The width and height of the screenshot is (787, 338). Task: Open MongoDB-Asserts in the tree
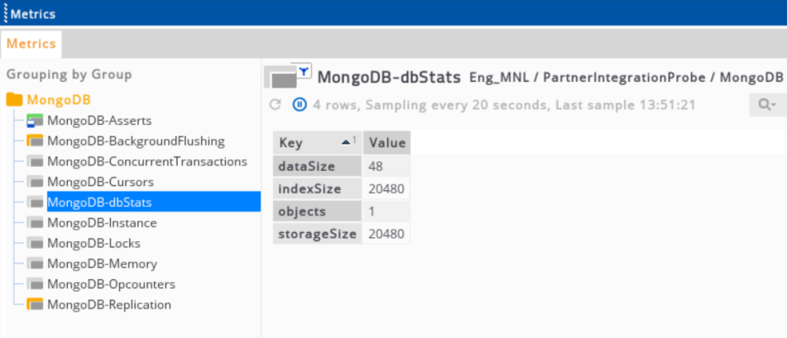99,121
